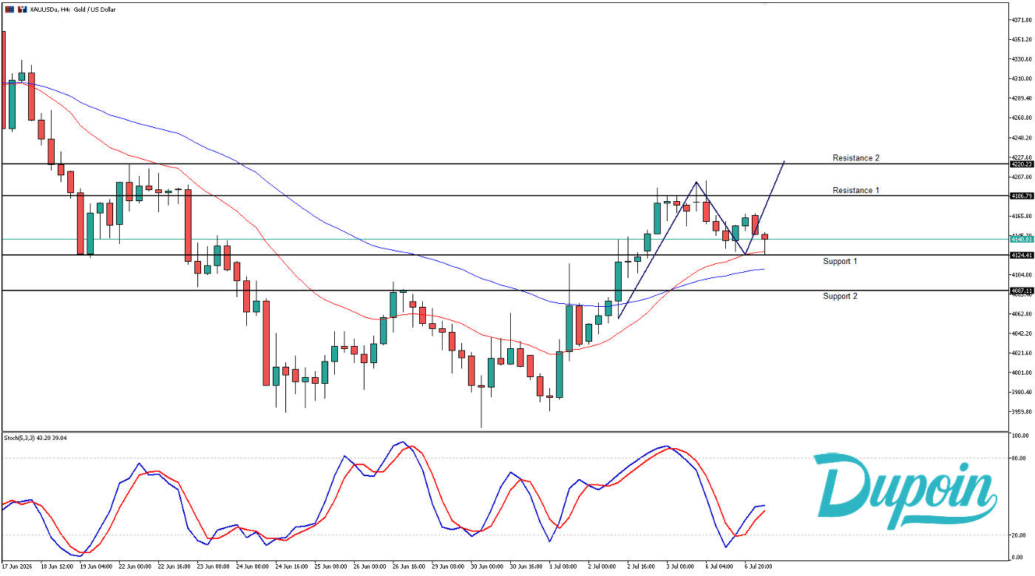Click the 'Support 1' line label
This screenshot has height=576, width=1035.
pos(841,262)
